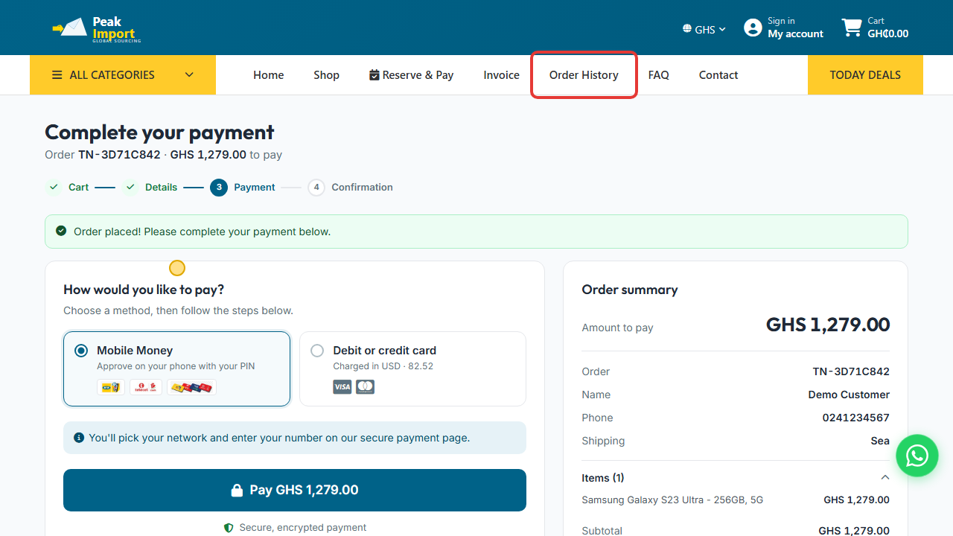This screenshot has height=536, width=953.
Task: Click the Mastercard logo
Action: (x=365, y=387)
